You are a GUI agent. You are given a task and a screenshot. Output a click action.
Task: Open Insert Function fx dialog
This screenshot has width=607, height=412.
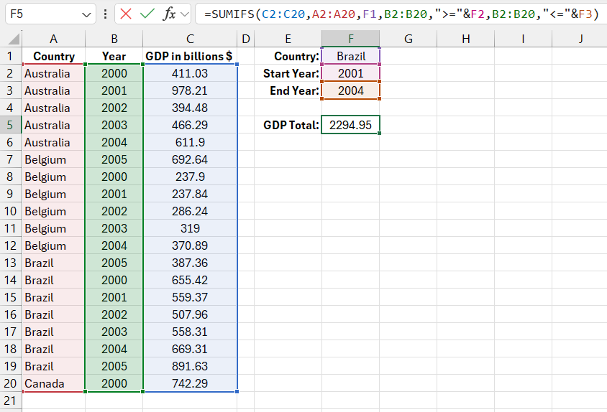pyautogui.click(x=170, y=14)
